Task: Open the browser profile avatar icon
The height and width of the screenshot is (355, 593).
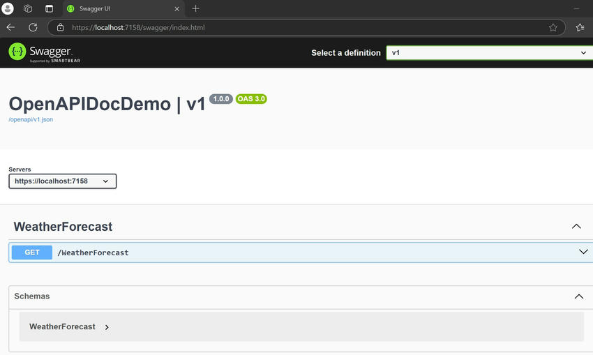Action: (7, 8)
